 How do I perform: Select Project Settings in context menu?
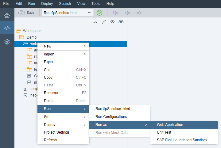(57, 132)
